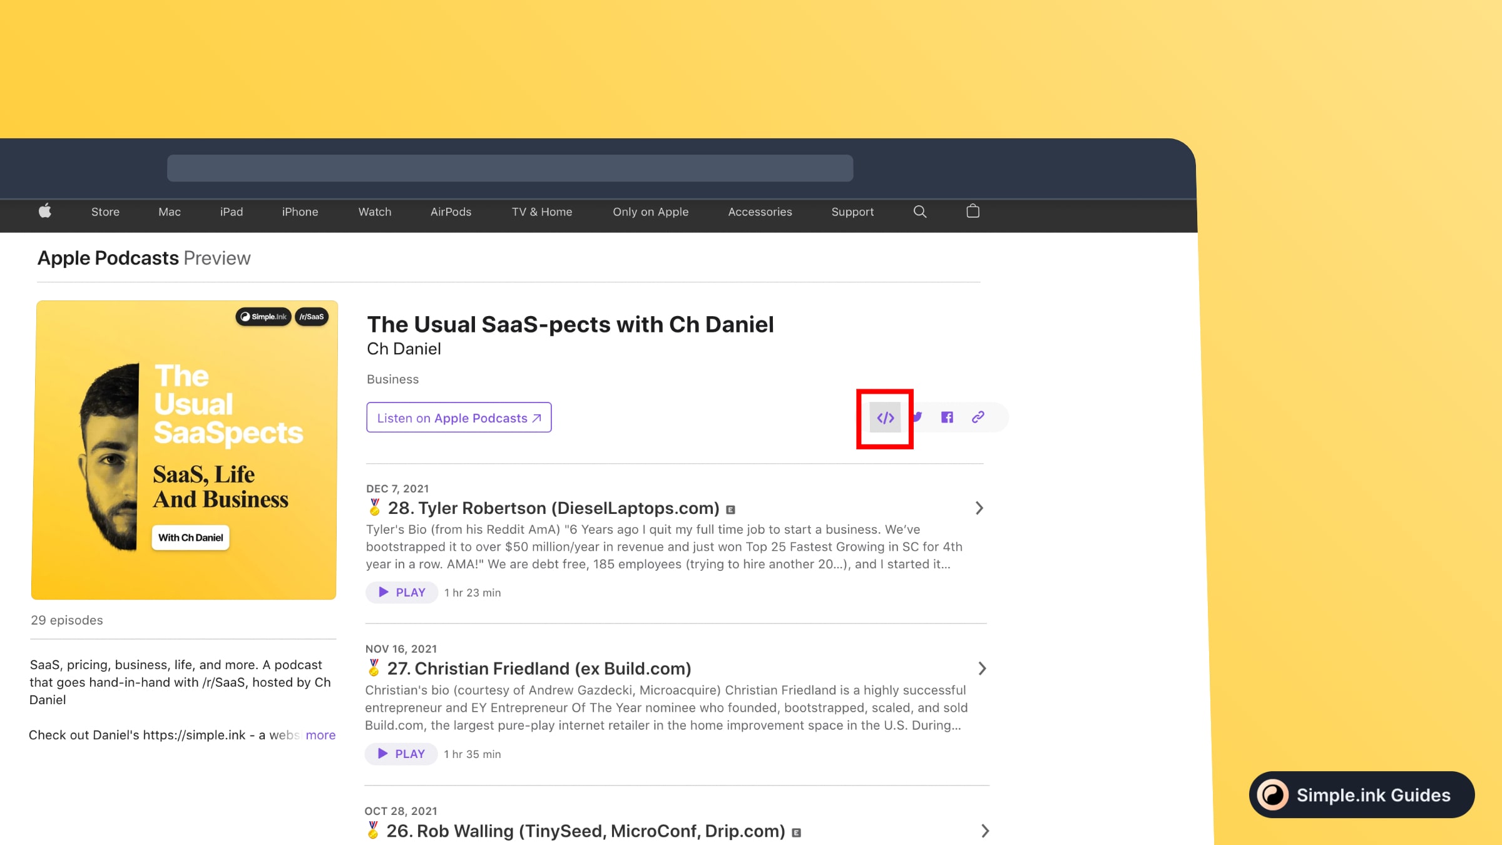Click Apple Podcasts Preview heading

pos(144,258)
